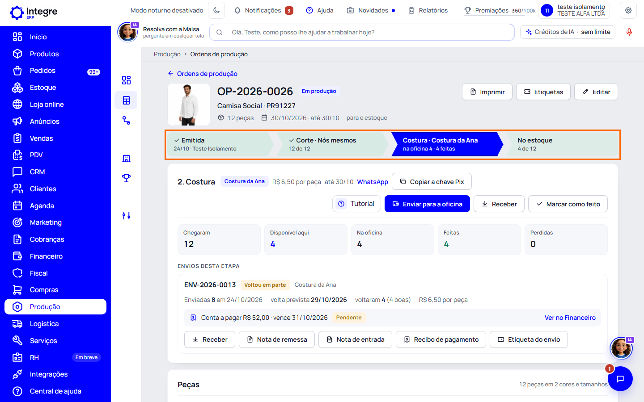This screenshot has width=644, height=402.
Task: Click the dashboard grid icon in secondary sidebar
Action: [126, 80]
